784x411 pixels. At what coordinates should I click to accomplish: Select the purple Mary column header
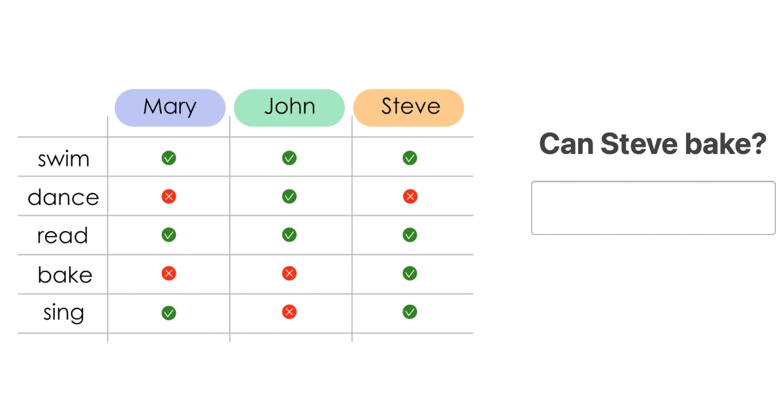click(170, 108)
